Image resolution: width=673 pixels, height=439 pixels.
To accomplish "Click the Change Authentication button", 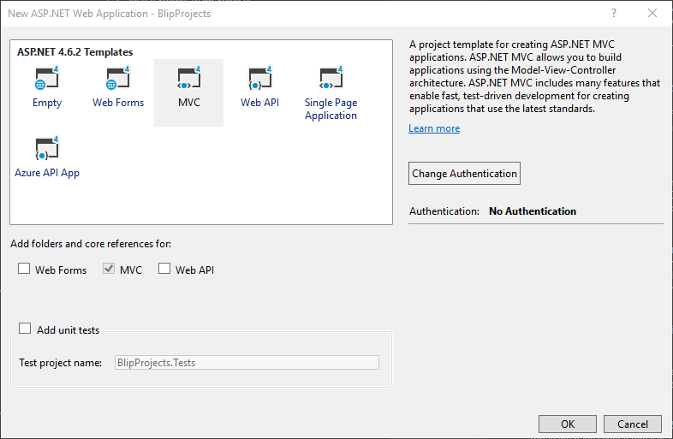I will [464, 174].
